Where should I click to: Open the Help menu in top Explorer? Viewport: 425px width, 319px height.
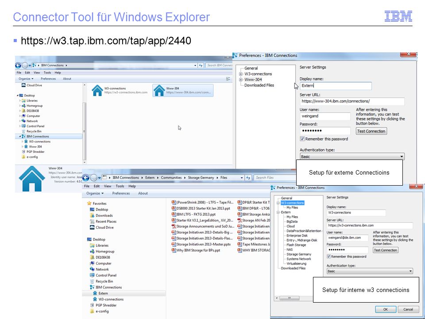(58, 73)
